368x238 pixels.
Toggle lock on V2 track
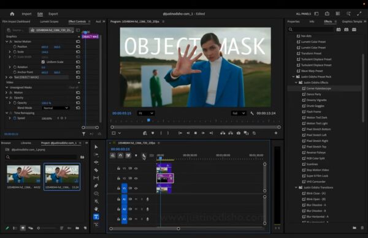coord(118,178)
